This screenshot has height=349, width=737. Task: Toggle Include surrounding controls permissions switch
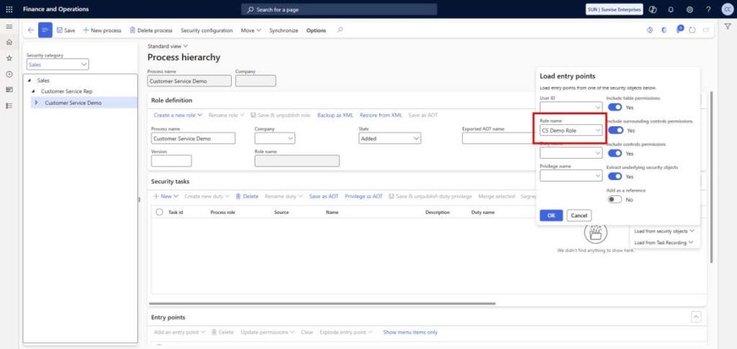pos(616,131)
